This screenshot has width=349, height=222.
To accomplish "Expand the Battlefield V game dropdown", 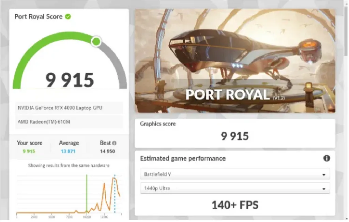I will pyautogui.click(x=235, y=174).
